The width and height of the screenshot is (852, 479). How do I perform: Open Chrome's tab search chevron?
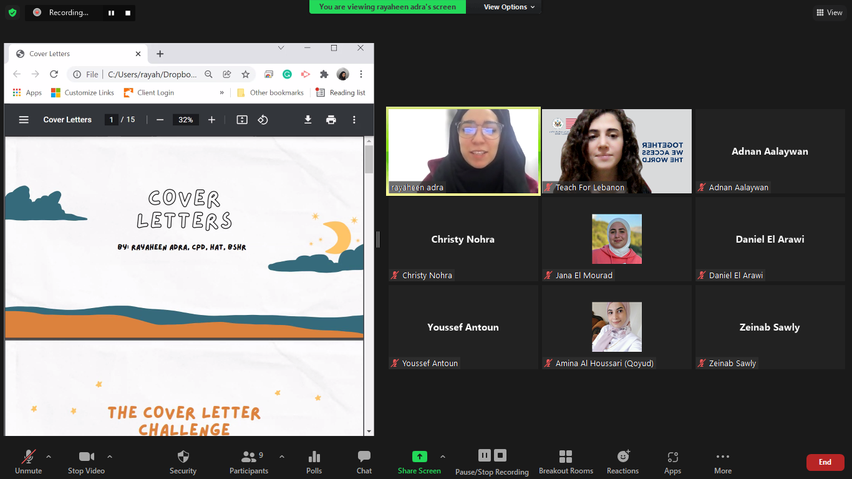tap(281, 48)
